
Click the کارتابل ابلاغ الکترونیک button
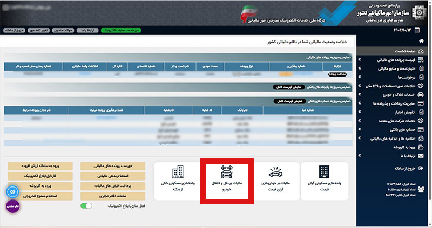tap(40, 176)
